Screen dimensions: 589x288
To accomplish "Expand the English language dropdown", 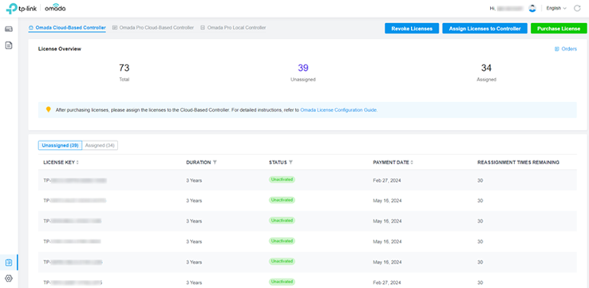I will pos(556,8).
